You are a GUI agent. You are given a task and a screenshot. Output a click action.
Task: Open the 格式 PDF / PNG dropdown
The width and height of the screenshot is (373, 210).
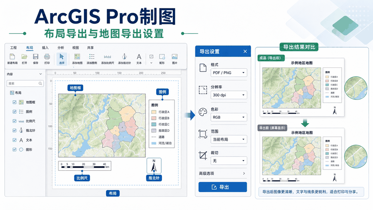(x=229, y=73)
